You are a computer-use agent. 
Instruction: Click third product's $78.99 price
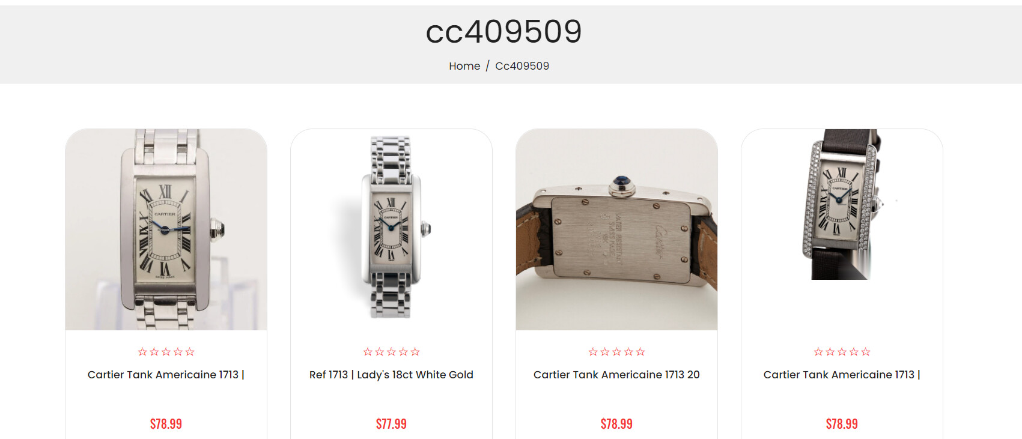pos(616,424)
